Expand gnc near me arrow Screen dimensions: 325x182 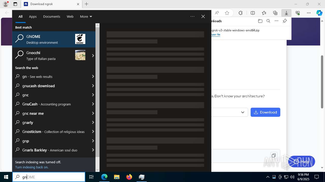[93, 113]
